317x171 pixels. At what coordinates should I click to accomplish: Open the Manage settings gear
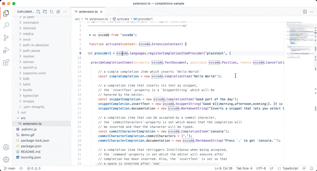(6, 160)
